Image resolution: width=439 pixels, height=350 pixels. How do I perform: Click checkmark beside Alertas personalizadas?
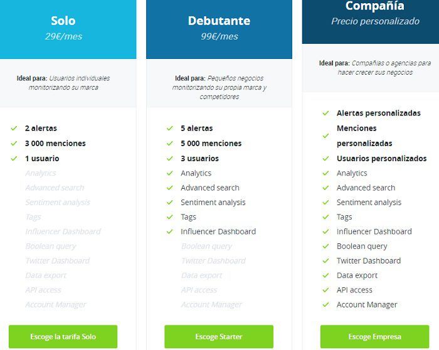click(x=325, y=114)
